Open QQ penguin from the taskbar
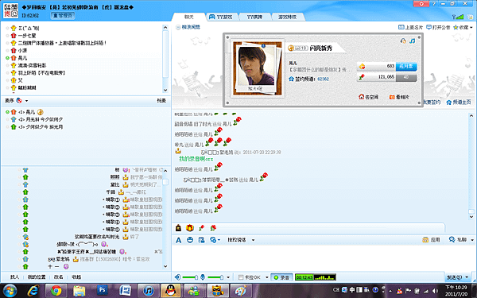 click(x=171, y=291)
